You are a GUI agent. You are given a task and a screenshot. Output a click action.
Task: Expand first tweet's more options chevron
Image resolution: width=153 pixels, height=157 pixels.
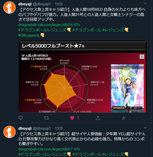click(x=145, y=3)
